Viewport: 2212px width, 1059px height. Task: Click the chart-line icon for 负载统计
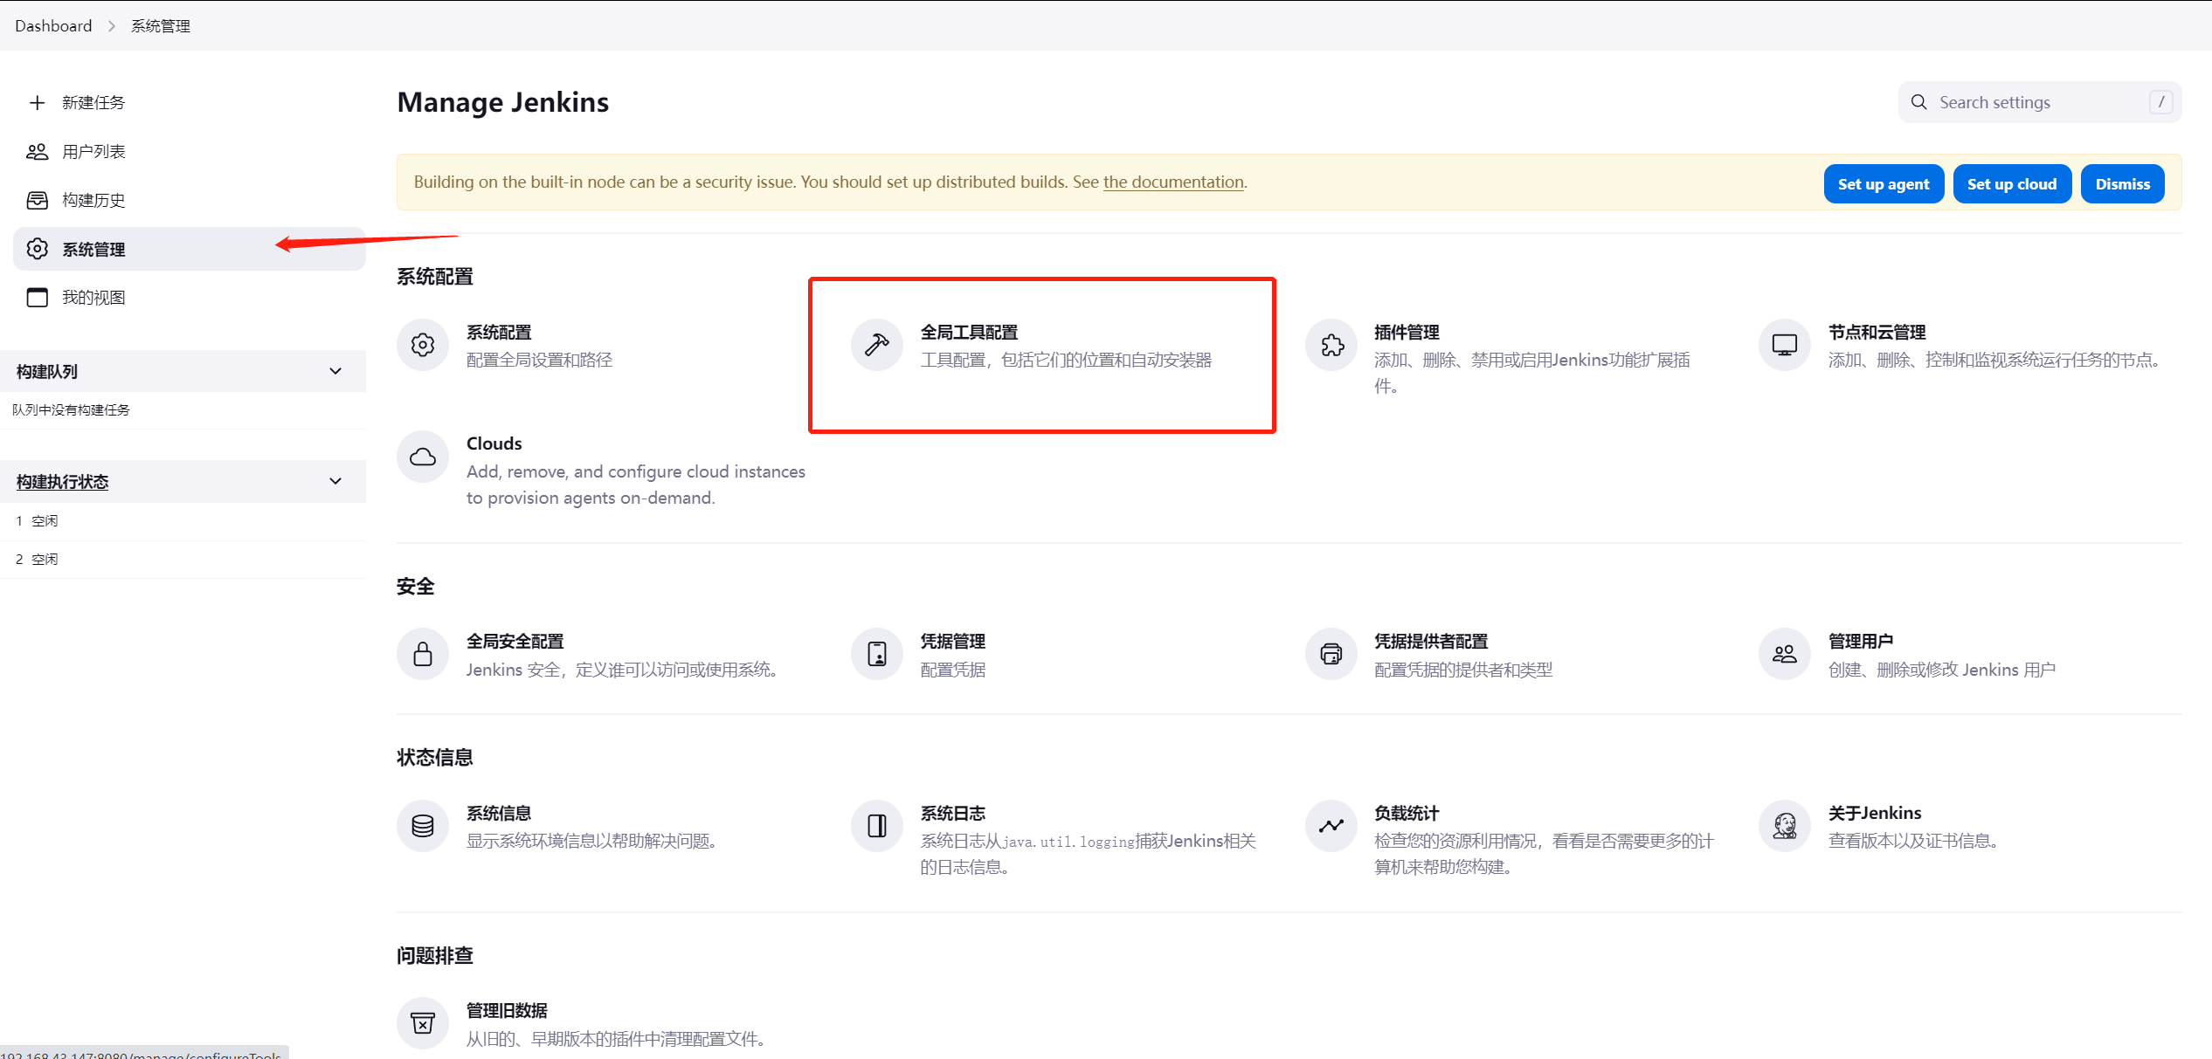tap(1331, 826)
